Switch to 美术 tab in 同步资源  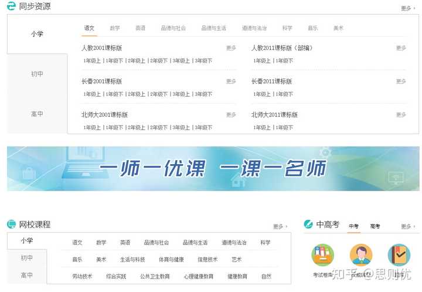click(338, 28)
